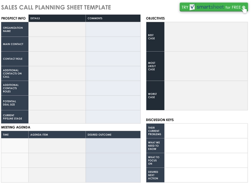Select the What To Focus On field
The width and height of the screenshot is (251, 183).
click(x=206, y=160)
